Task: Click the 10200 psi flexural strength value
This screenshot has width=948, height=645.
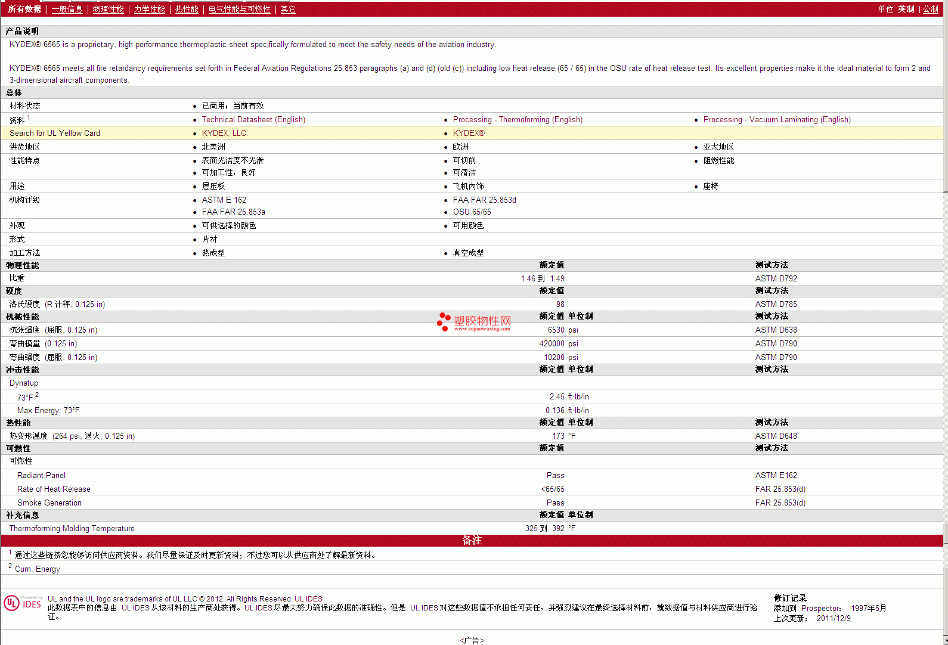Action: point(561,357)
